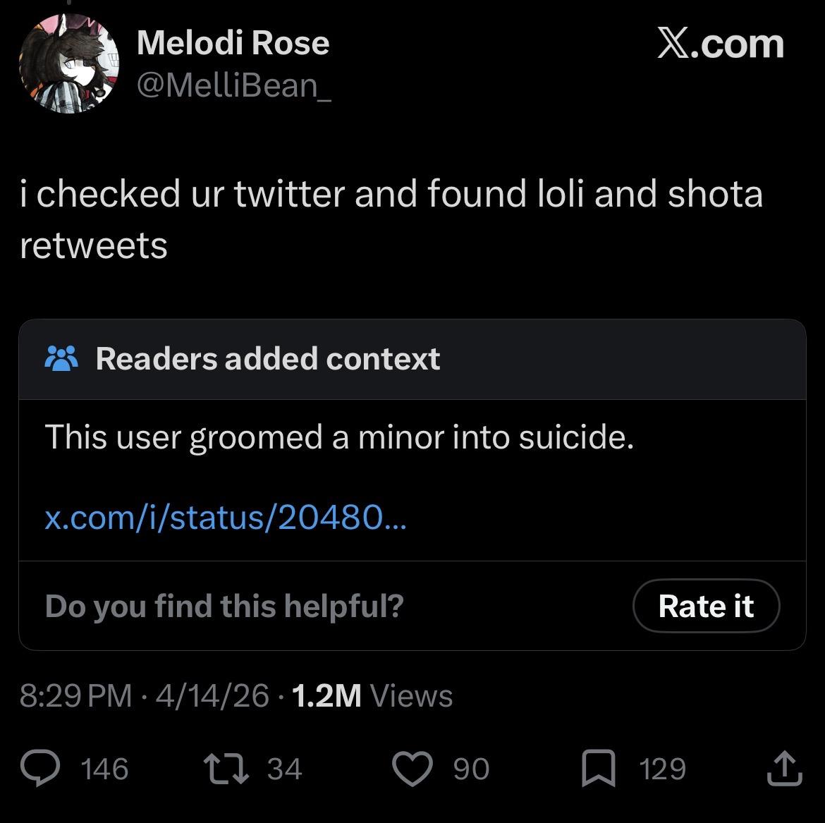Click the 129 bookmarks count
The height and width of the screenshot is (823, 825).
[663, 769]
